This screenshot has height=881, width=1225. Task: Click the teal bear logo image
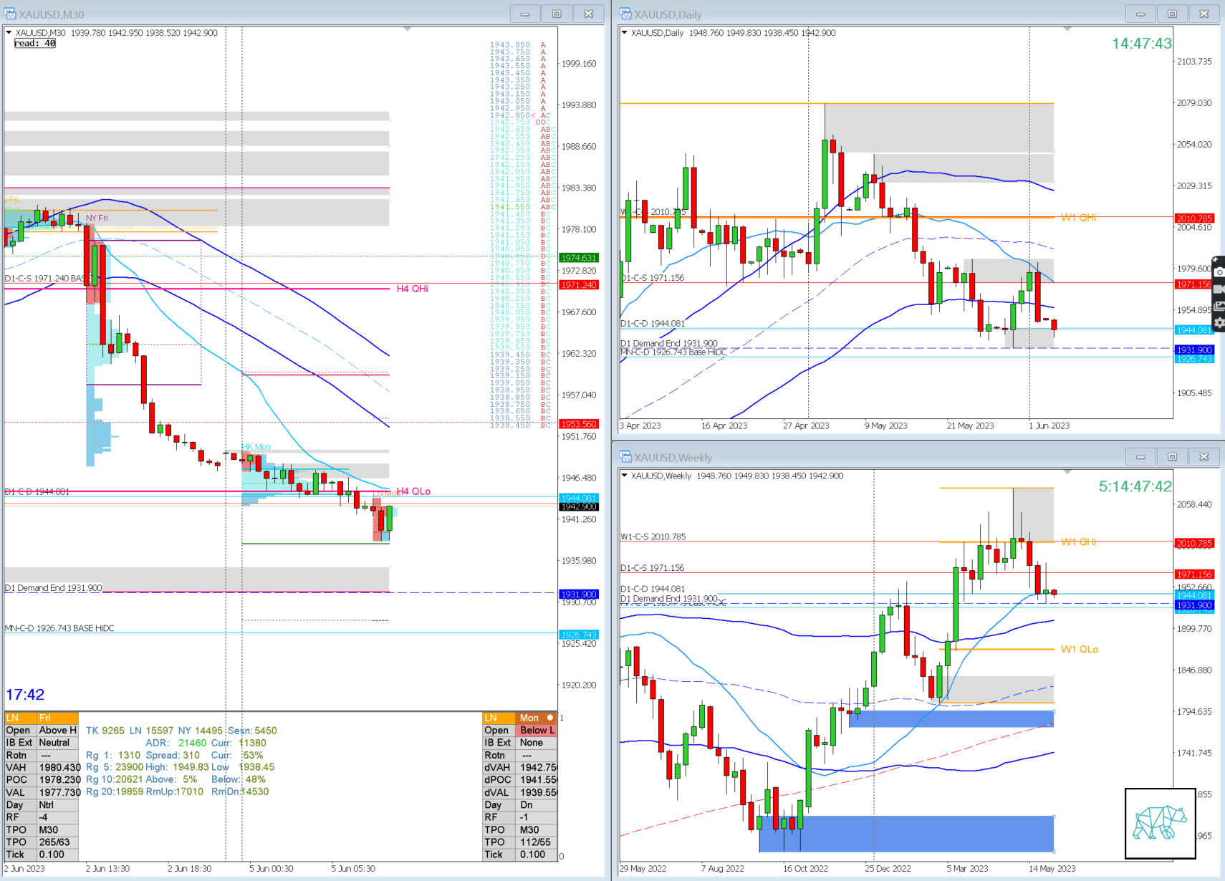tap(1160, 823)
